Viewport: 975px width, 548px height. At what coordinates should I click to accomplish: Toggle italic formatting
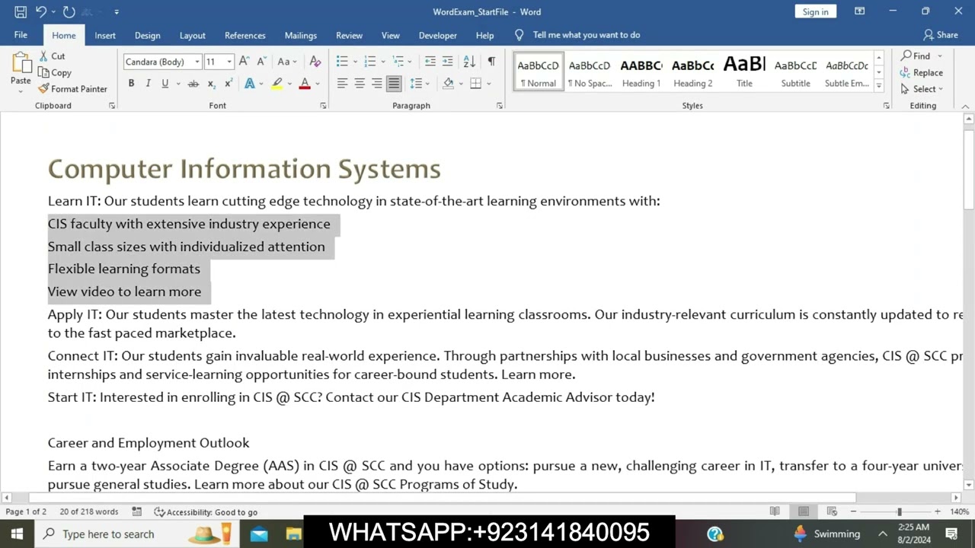pos(148,84)
